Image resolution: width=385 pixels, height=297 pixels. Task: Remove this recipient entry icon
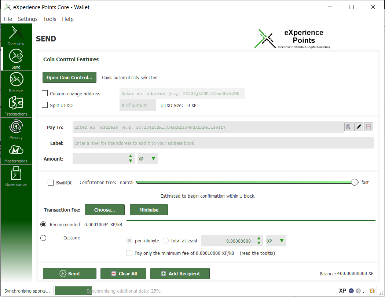pyautogui.click(x=368, y=127)
